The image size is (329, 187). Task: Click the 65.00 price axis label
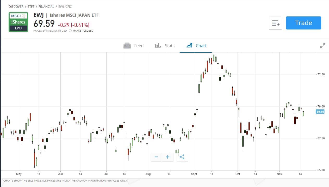pos(321,170)
